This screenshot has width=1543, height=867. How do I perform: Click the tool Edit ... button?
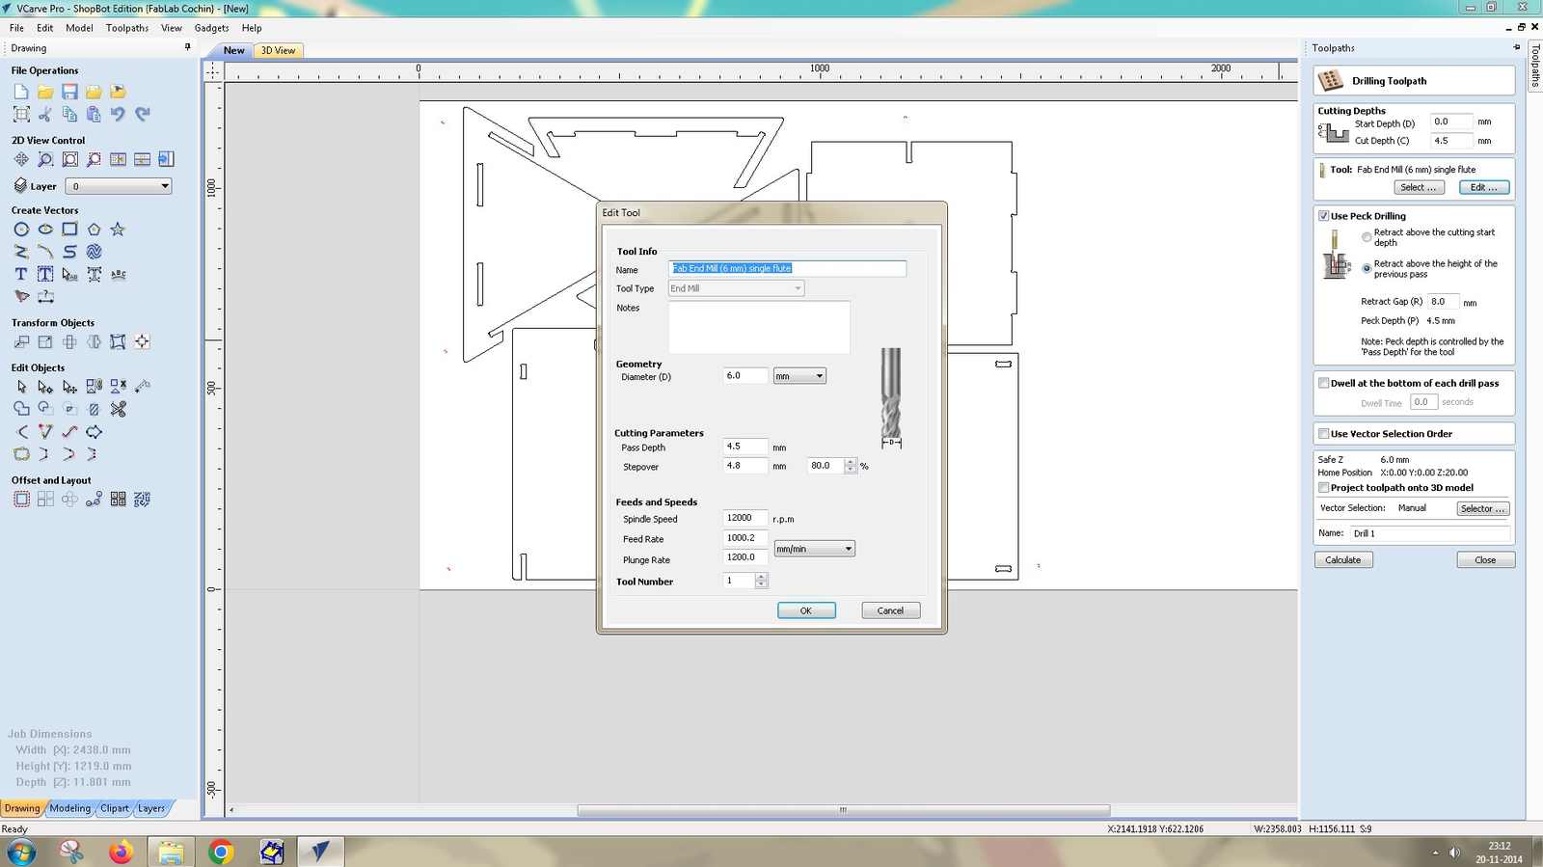coord(1484,188)
